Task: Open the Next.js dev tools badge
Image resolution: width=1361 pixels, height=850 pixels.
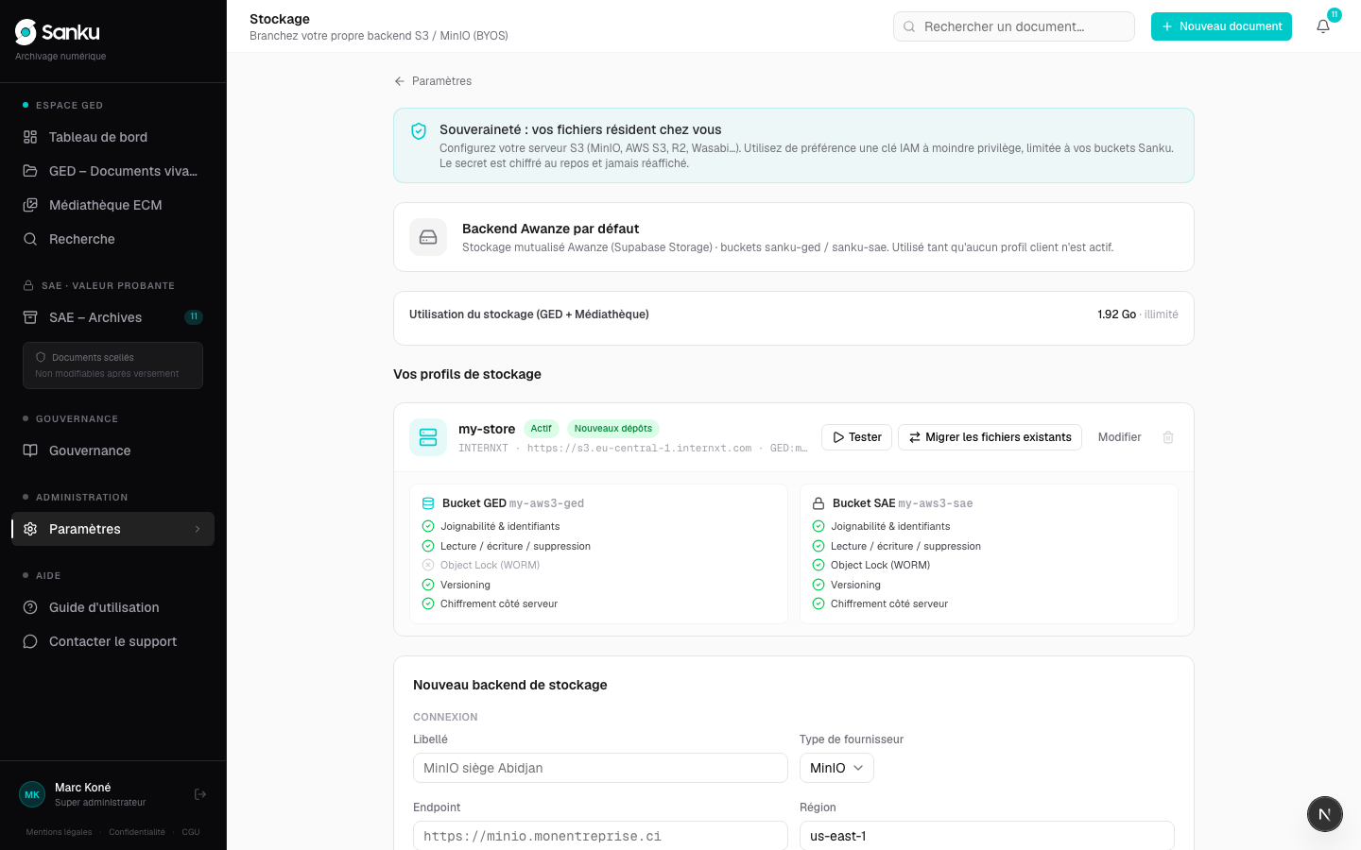Action: pyautogui.click(x=1325, y=814)
